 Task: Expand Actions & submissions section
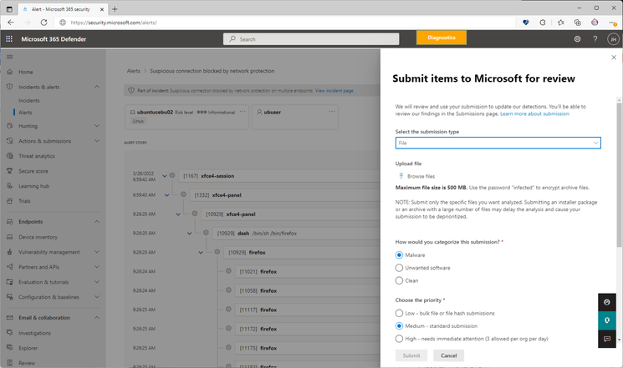[97, 141]
